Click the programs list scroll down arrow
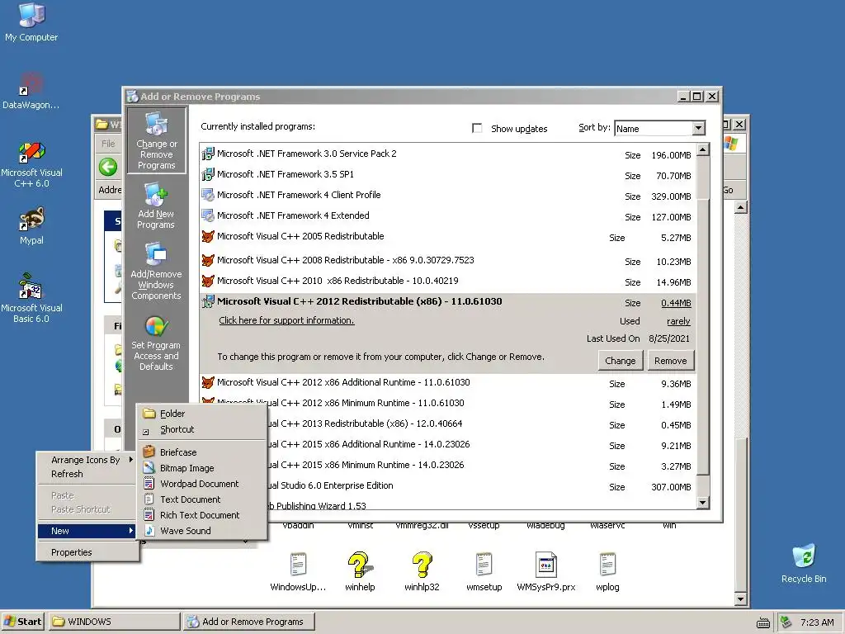The height and width of the screenshot is (634, 845). point(703,503)
